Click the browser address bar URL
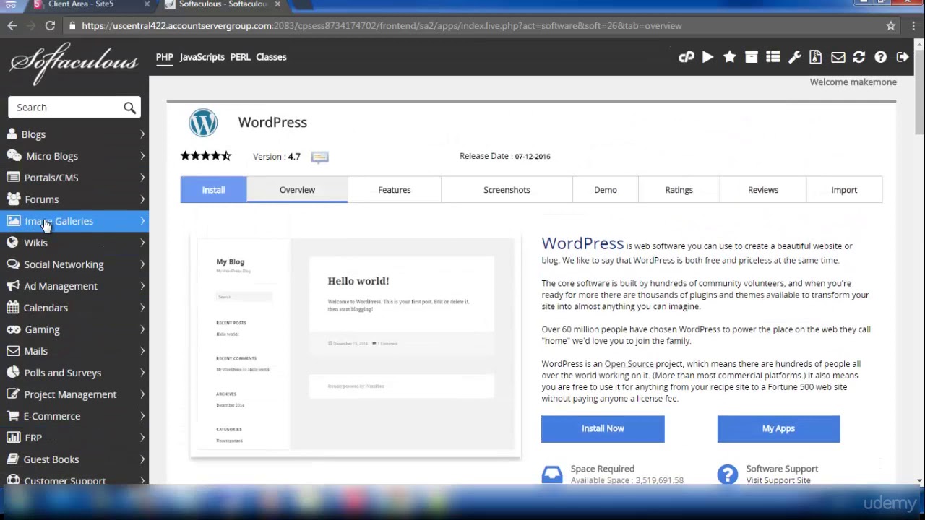 [382, 25]
